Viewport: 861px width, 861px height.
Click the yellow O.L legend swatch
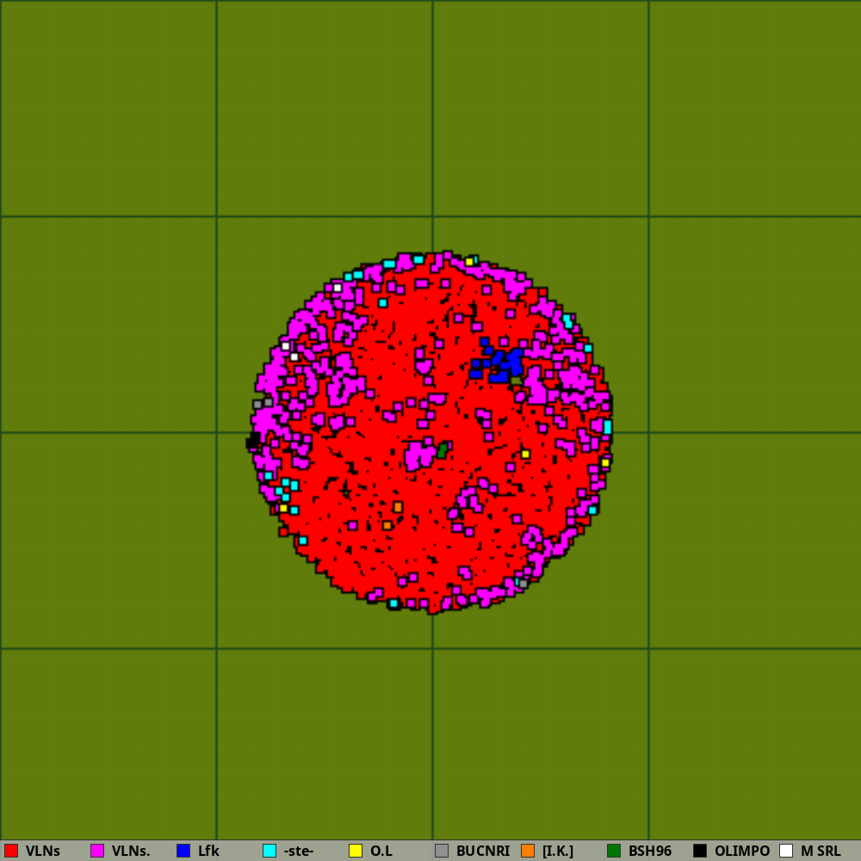(x=356, y=851)
